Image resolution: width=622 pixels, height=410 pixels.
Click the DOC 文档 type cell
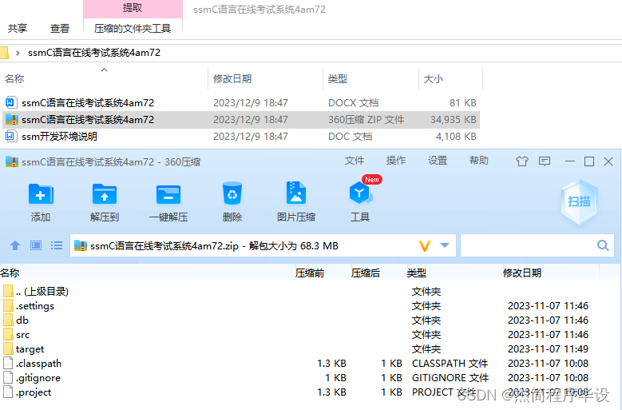pyautogui.click(x=351, y=136)
